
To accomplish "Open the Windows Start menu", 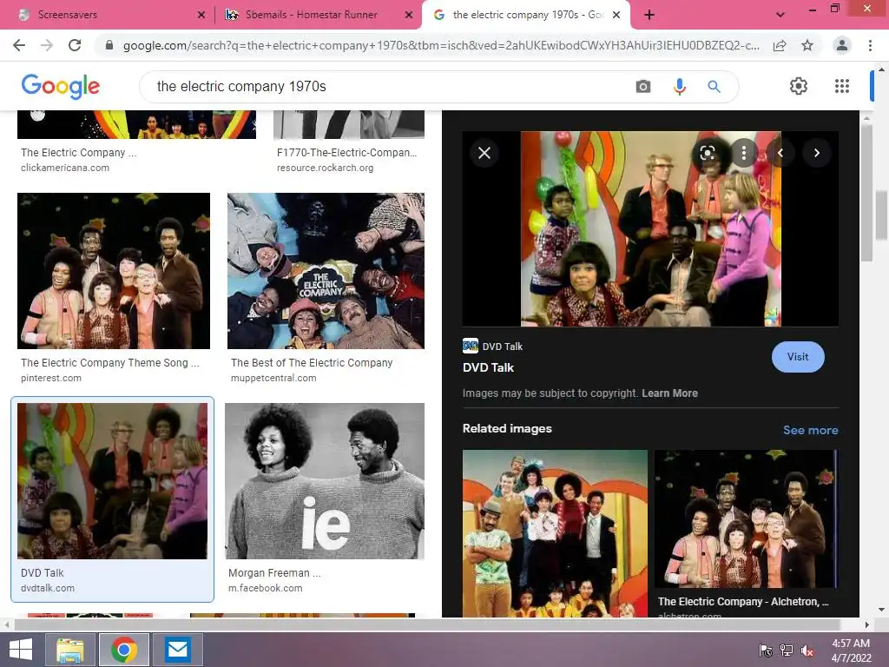I will [21, 650].
